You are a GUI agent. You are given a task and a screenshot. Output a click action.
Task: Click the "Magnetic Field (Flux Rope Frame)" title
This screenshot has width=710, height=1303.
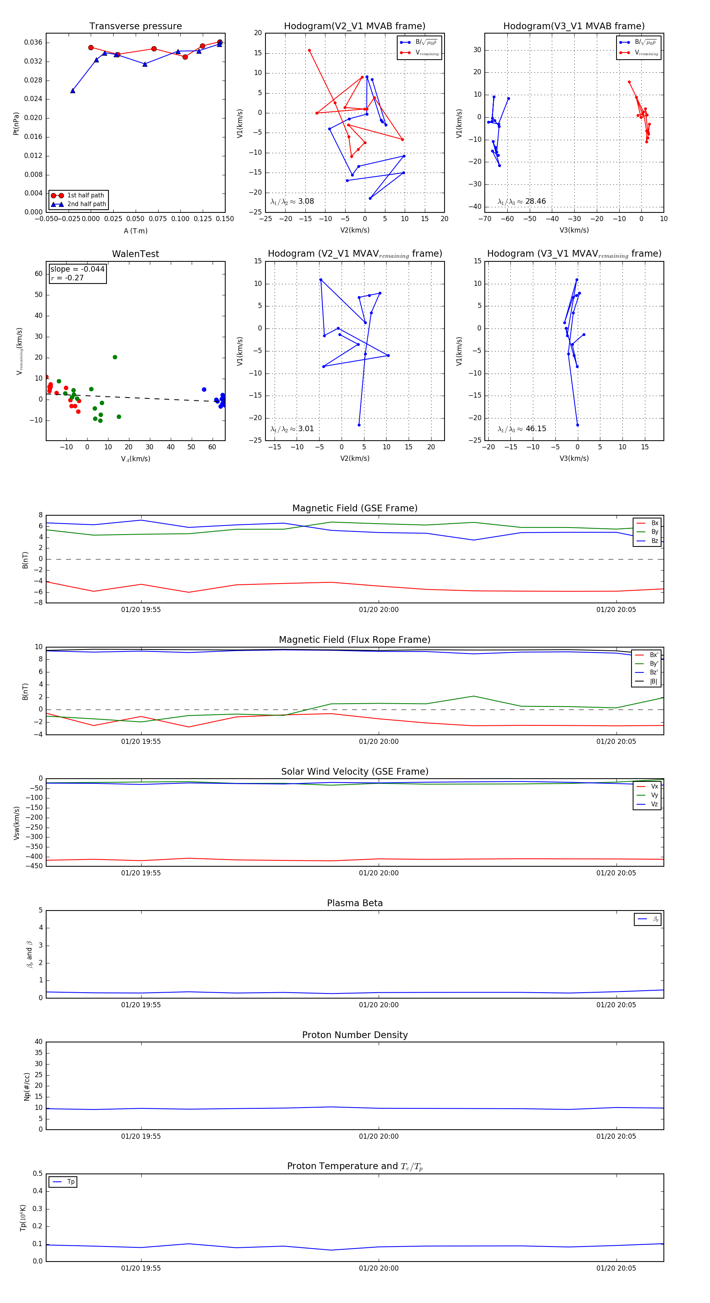tap(355, 640)
